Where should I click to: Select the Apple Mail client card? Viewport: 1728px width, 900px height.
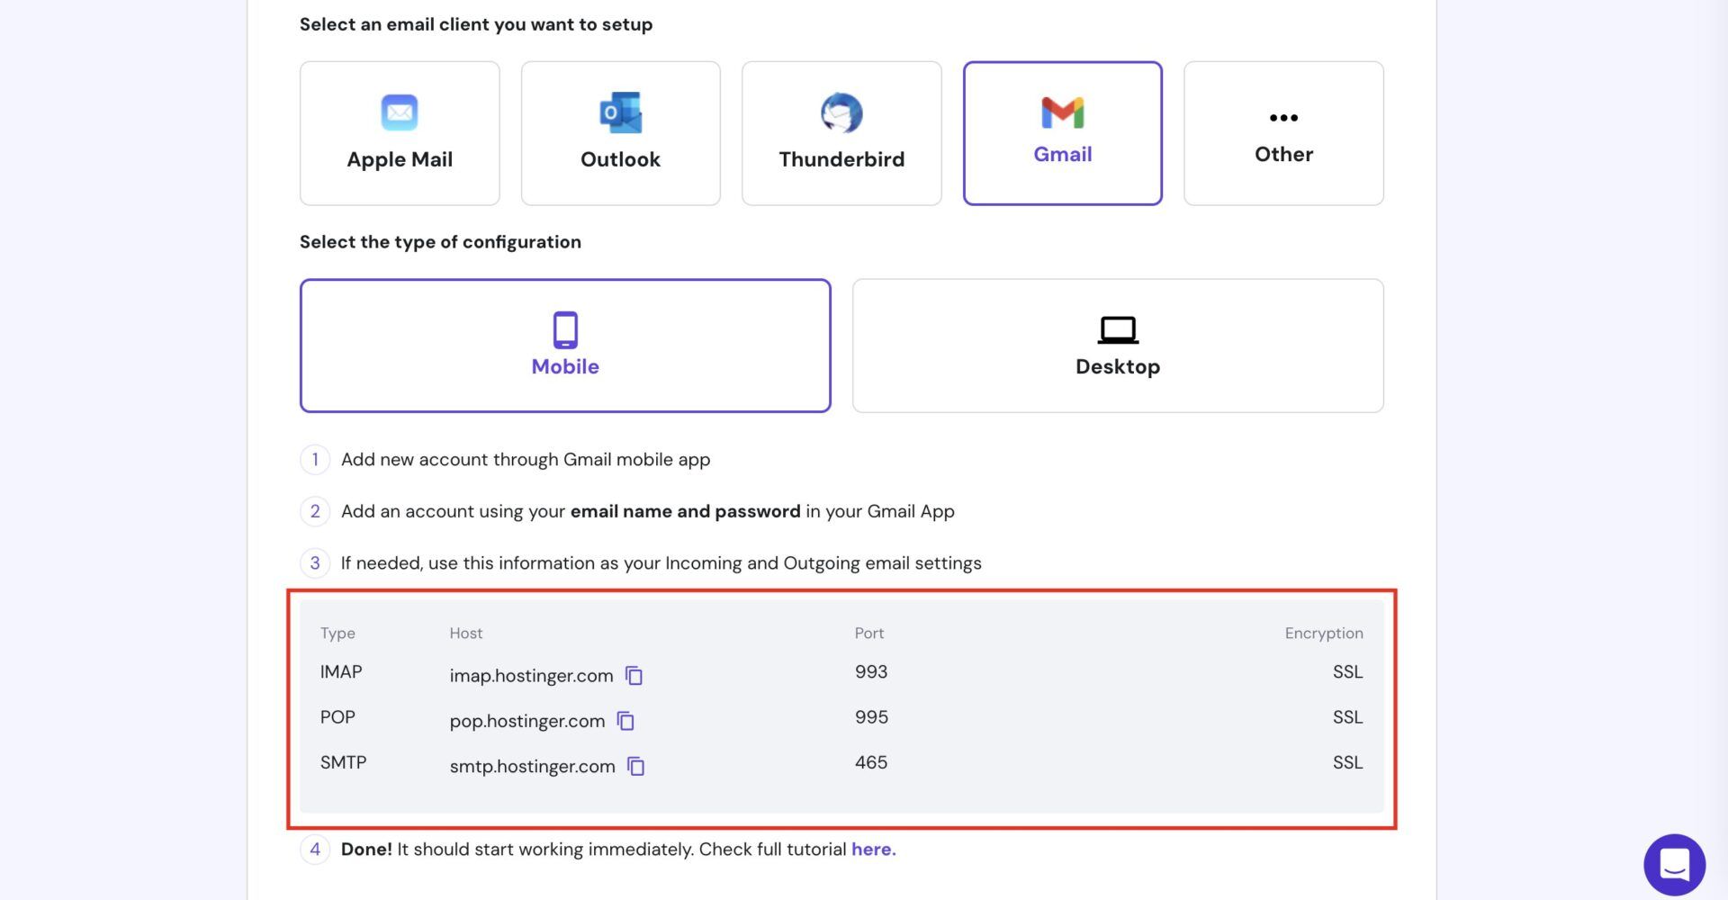click(400, 133)
